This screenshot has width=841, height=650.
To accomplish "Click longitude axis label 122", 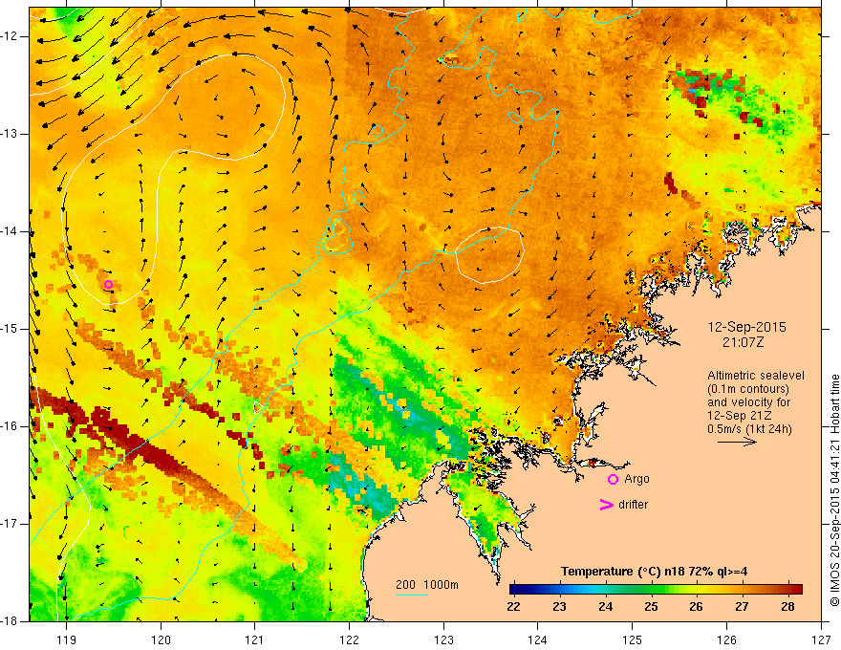I will point(349,640).
